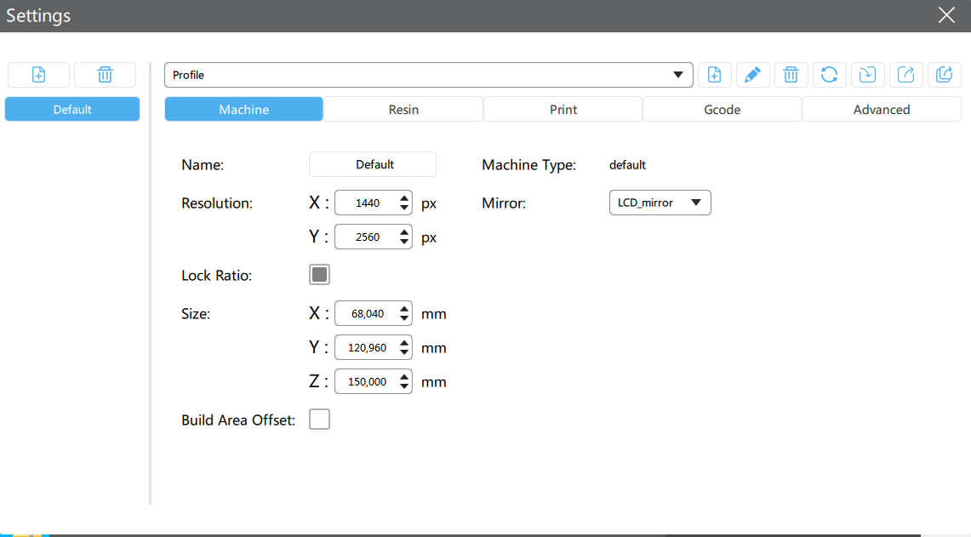This screenshot has height=537, width=971.
Task: Open the Gcode tab
Action: coord(722,110)
